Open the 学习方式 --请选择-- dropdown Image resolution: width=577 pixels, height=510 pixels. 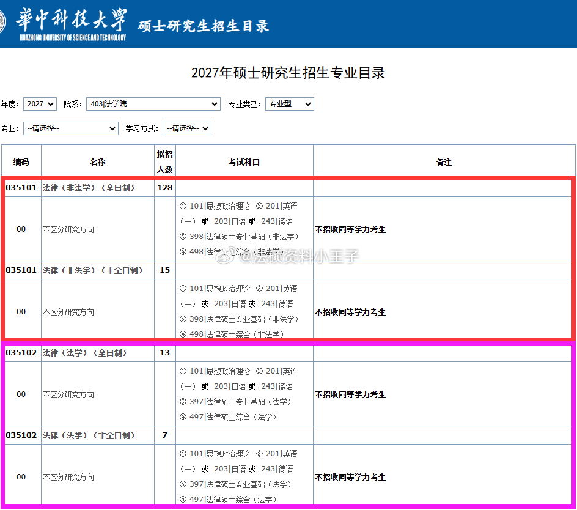187,128
